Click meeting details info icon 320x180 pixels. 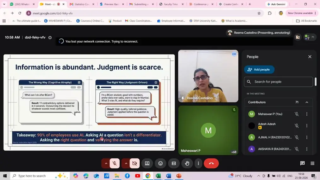(x=50, y=37)
